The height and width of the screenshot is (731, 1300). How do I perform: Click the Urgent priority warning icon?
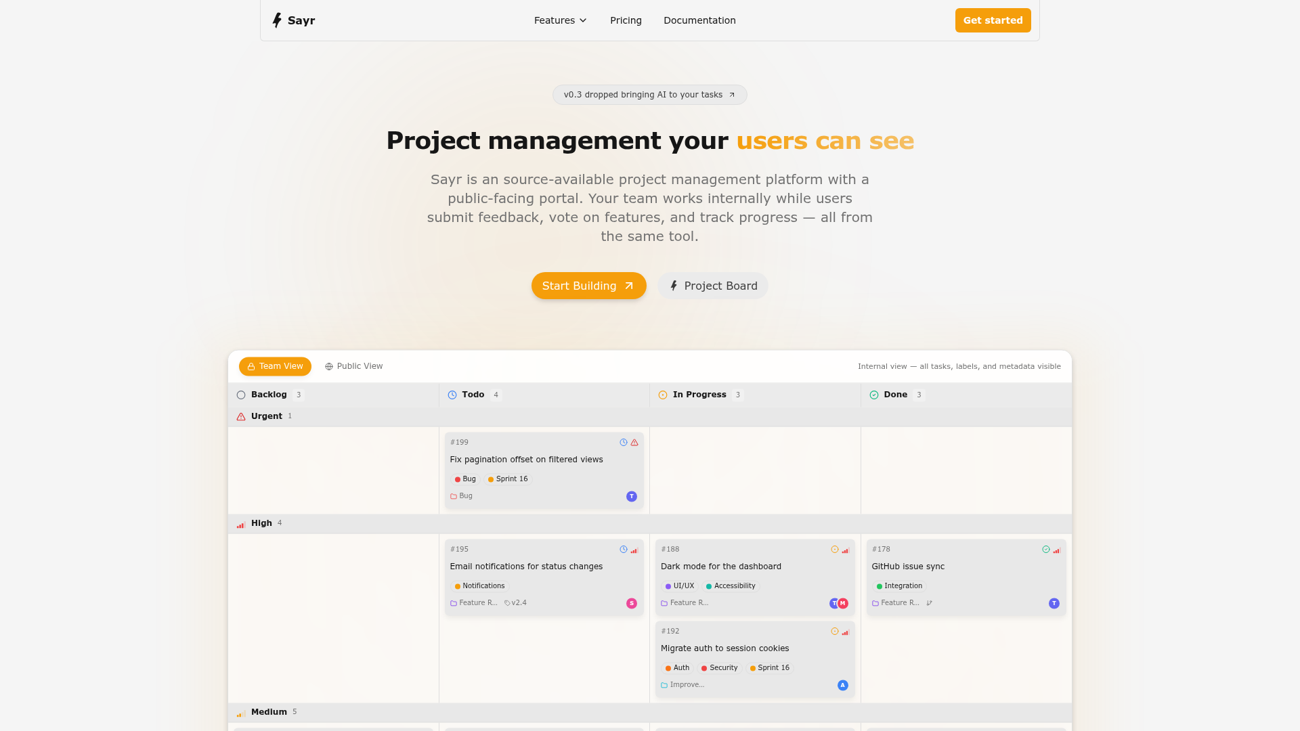coord(241,417)
